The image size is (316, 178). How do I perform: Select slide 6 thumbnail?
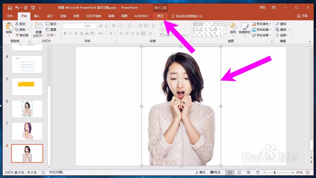(x=27, y=109)
